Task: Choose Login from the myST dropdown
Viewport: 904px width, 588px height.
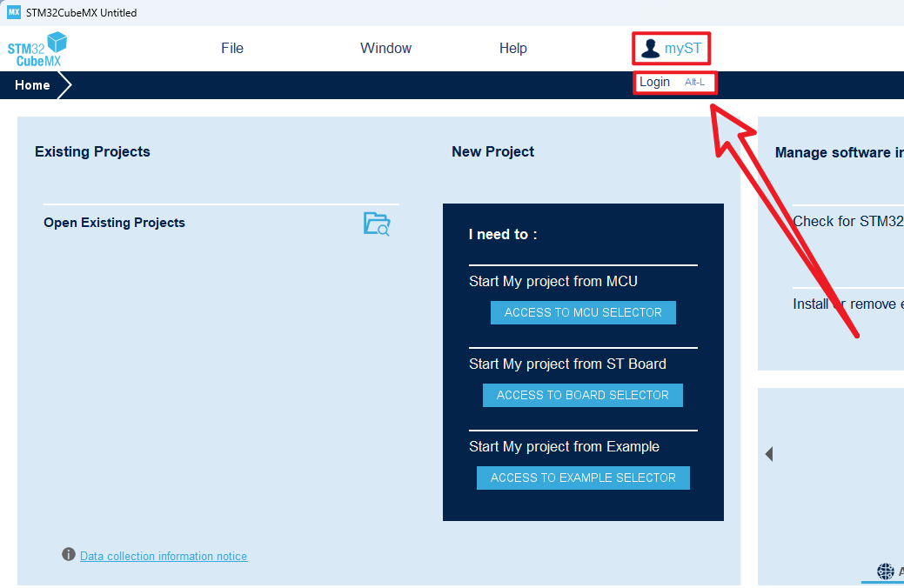Action: (x=674, y=83)
